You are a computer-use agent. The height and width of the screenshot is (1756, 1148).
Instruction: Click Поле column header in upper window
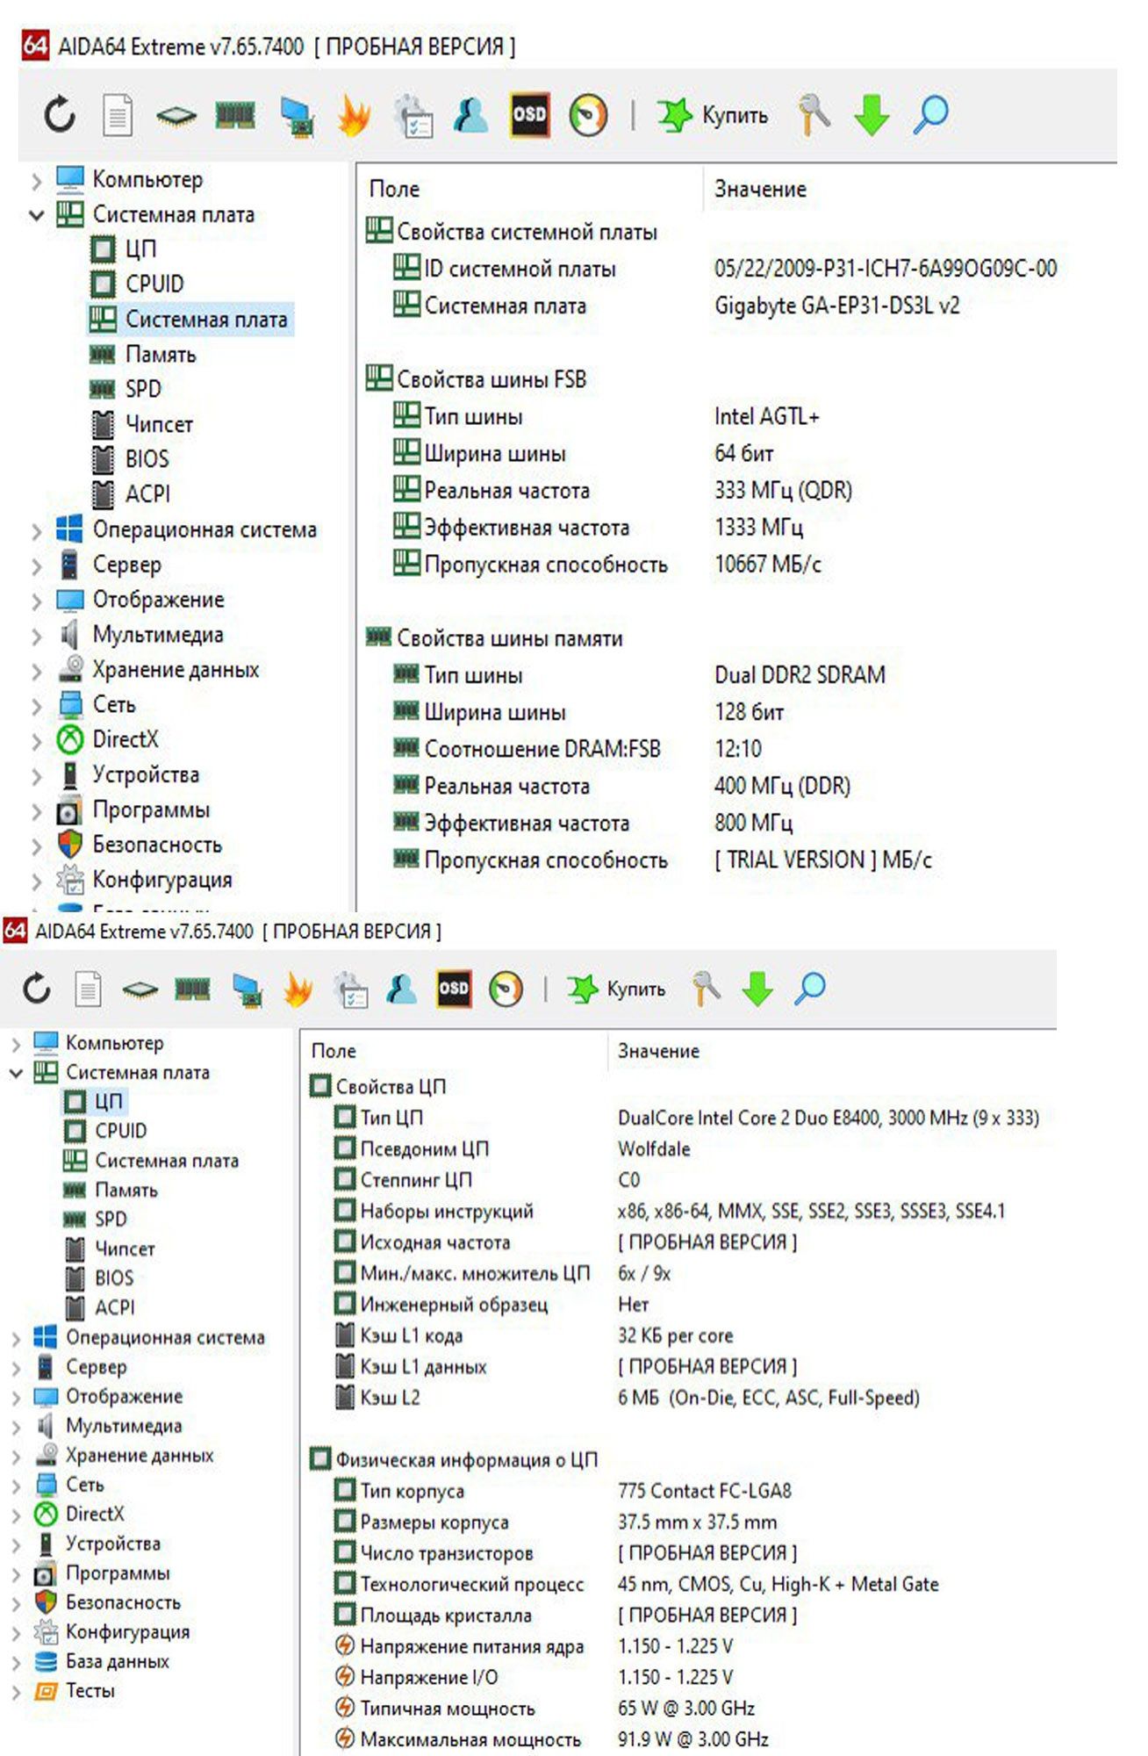pos(394,189)
